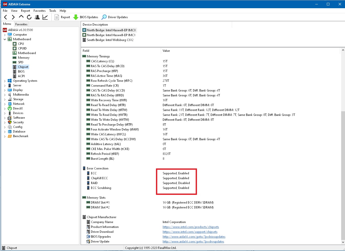The height and width of the screenshot is (251, 345).
Task: Open the View menu
Action: [x=14, y=11]
